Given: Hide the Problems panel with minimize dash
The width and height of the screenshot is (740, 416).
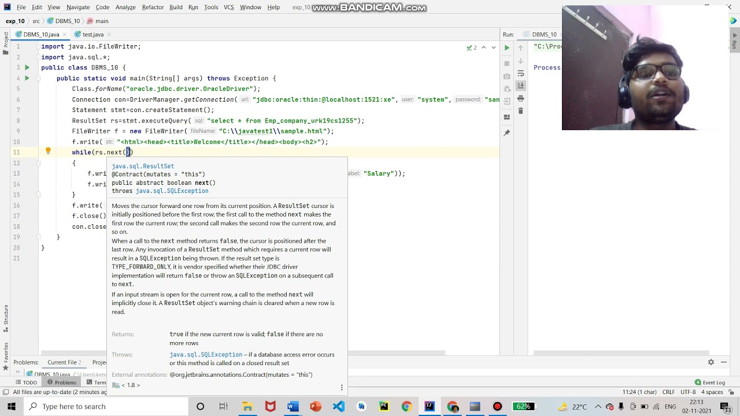Looking at the screenshot, I should pyautogui.click(x=724, y=362).
